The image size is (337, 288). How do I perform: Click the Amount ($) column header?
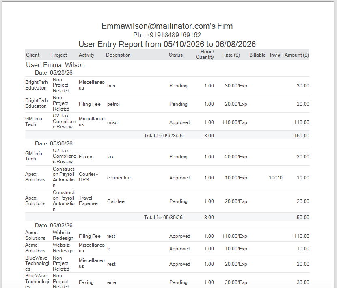click(296, 55)
